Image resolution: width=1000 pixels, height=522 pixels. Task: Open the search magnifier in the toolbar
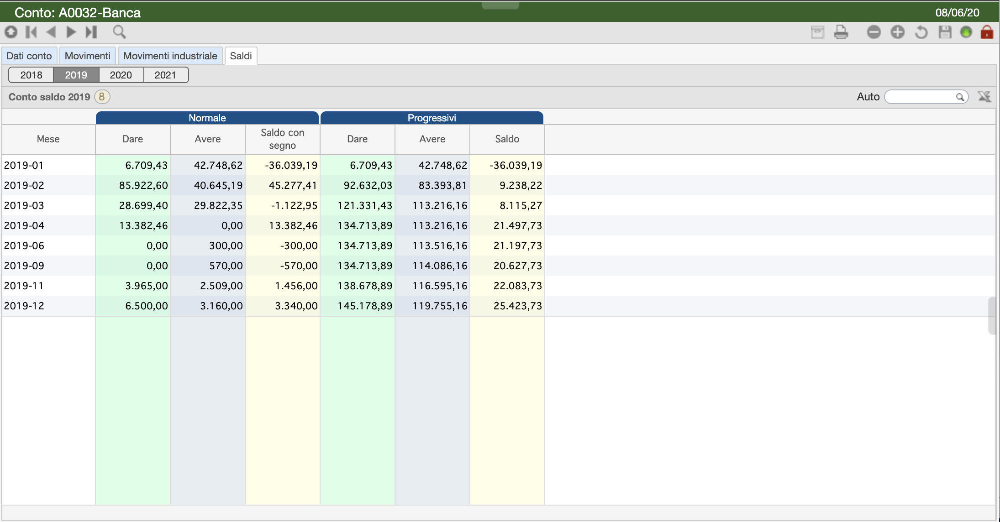click(119, 32)
